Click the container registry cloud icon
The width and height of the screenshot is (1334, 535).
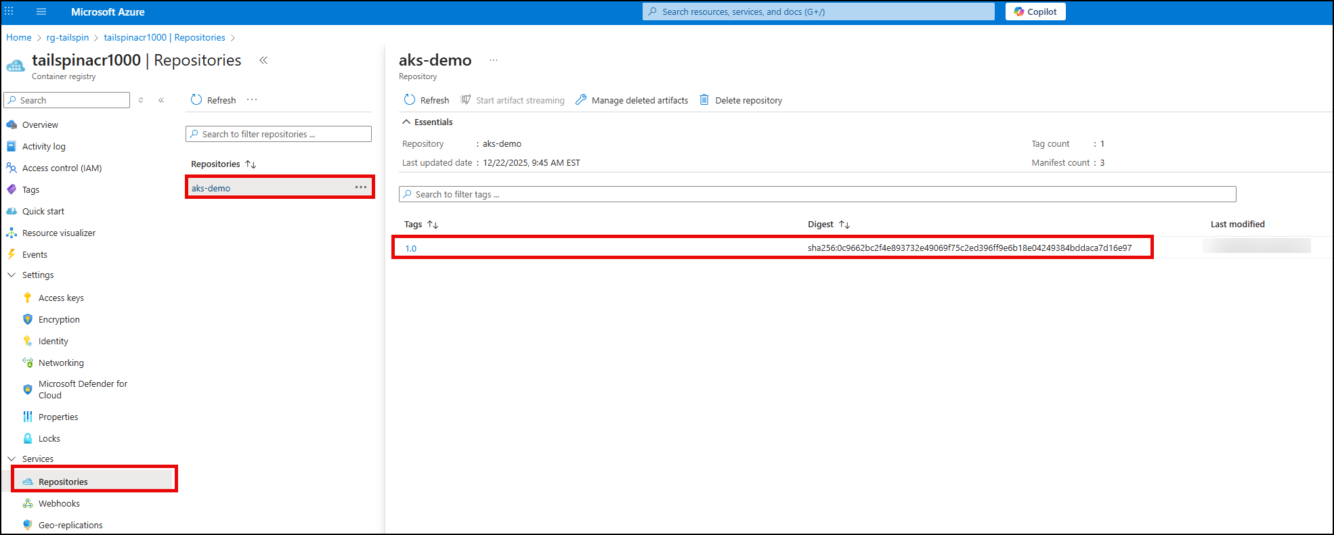pyautogui.click(x=16, y=66)
